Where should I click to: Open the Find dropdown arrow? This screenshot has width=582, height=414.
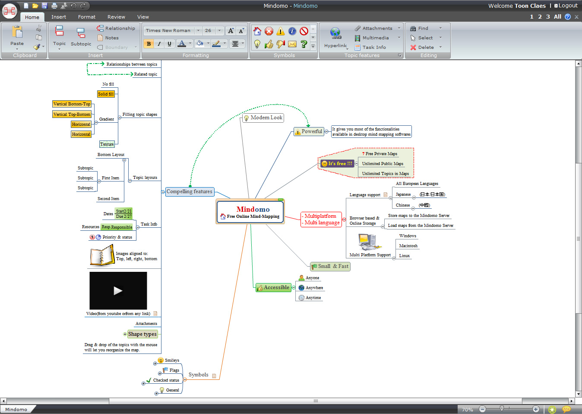coord(440,28)
